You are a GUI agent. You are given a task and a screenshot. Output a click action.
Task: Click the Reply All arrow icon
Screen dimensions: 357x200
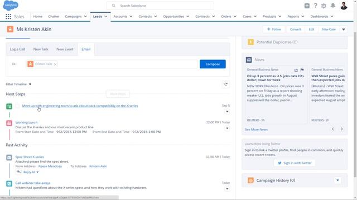18,172
